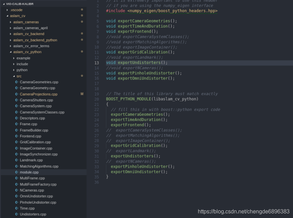Click the C++ icon of ImageSynchronizer.cpp
The height and width of the screenshot is (218, 293).
17,154
